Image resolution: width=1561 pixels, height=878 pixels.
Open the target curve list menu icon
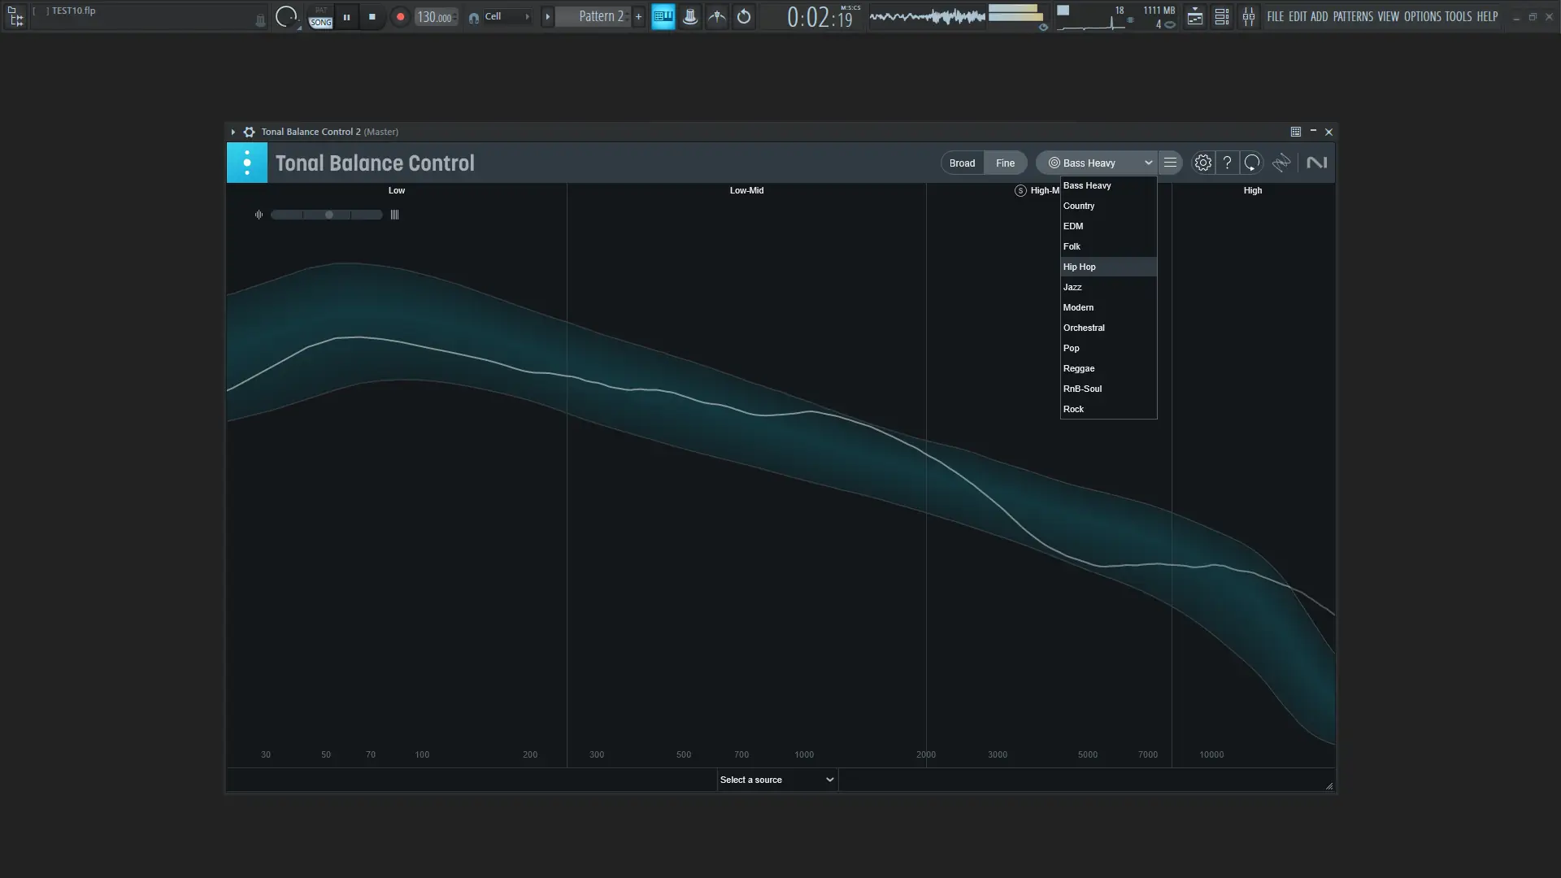point(1170,163)
